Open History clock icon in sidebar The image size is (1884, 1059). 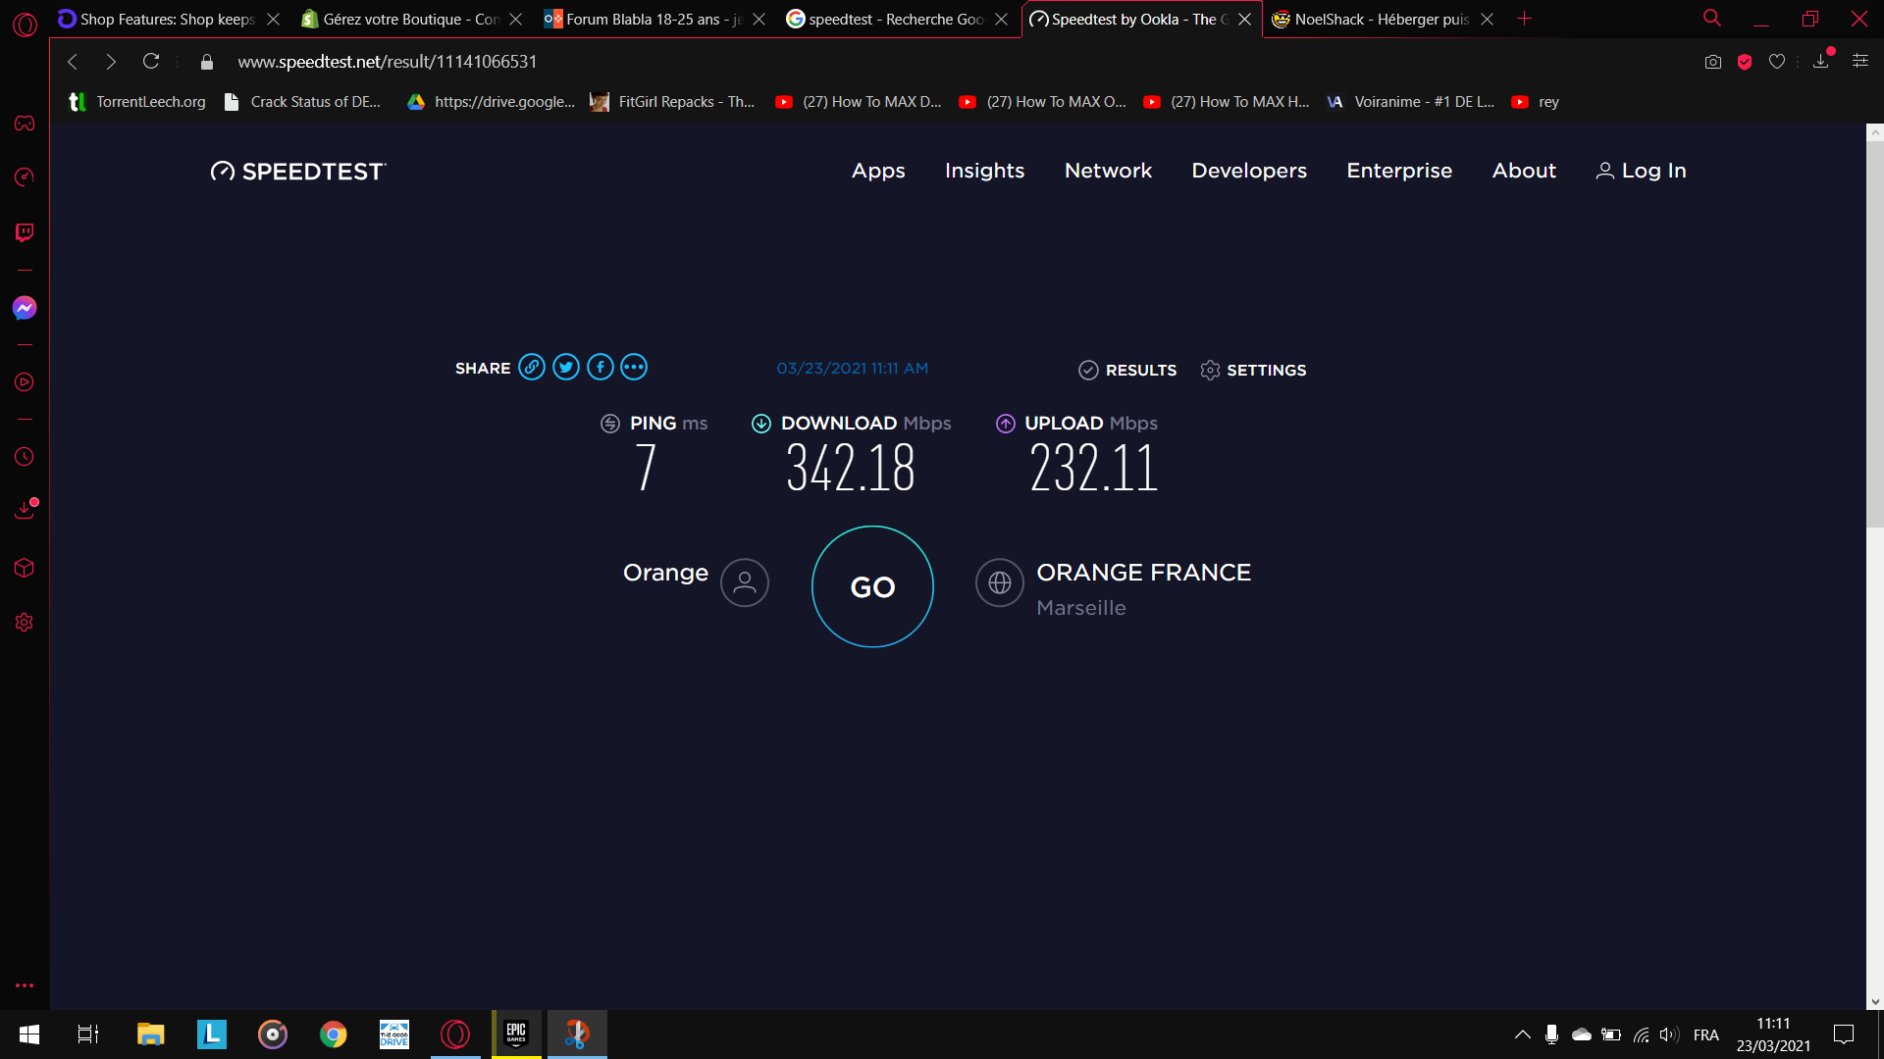(25, 457)
